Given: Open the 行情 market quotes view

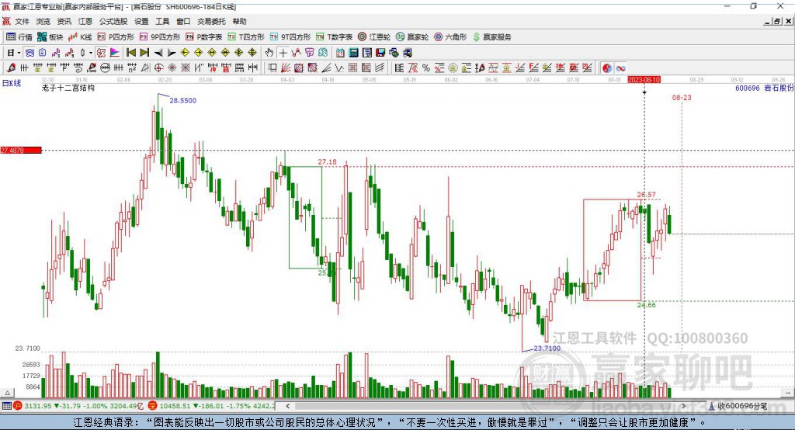Looking at the screenshot, I should [x=19, y=37].
